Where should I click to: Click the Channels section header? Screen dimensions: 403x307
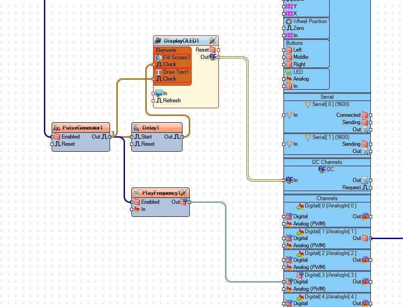point(327,198)
